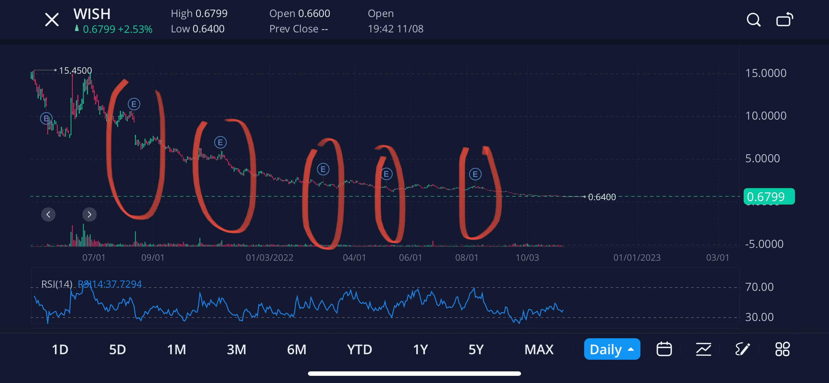Viewport: 829px width, 383px height.
Task: Step chart right with the forward arrow
Action: [90, 214]
